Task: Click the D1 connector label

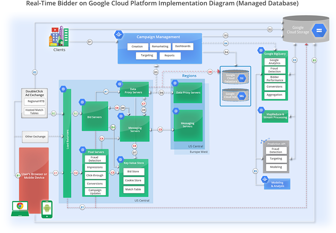Action: tap(90, 42)
